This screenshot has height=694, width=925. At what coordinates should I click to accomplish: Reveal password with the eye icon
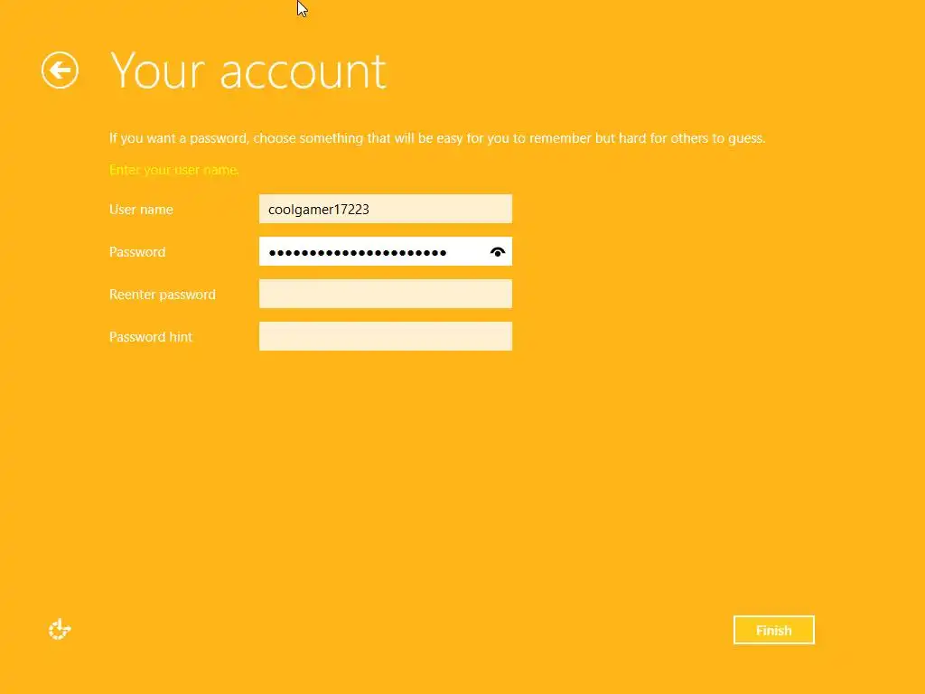click(x=498, y=252)
